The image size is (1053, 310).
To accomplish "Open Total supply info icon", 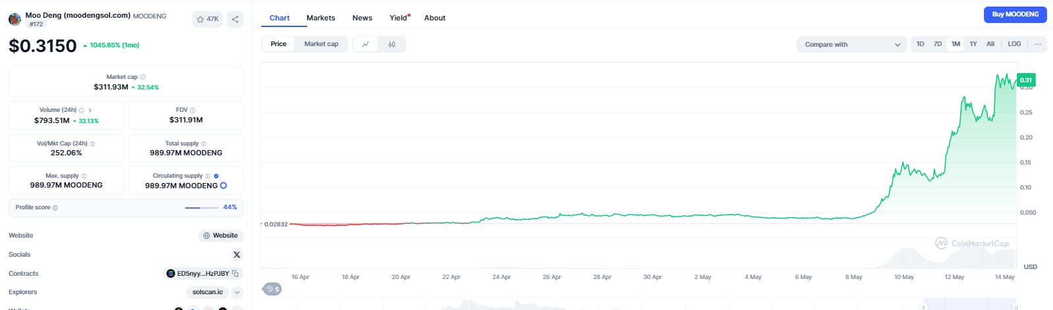I will coord(203,143).
